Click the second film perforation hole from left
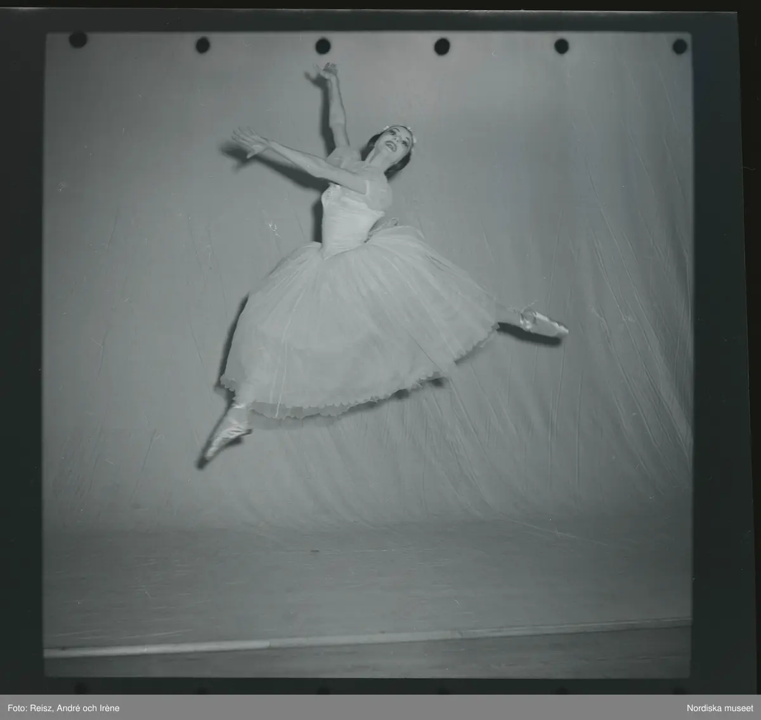Screen dimensions: 761x720 click(202, 44)
